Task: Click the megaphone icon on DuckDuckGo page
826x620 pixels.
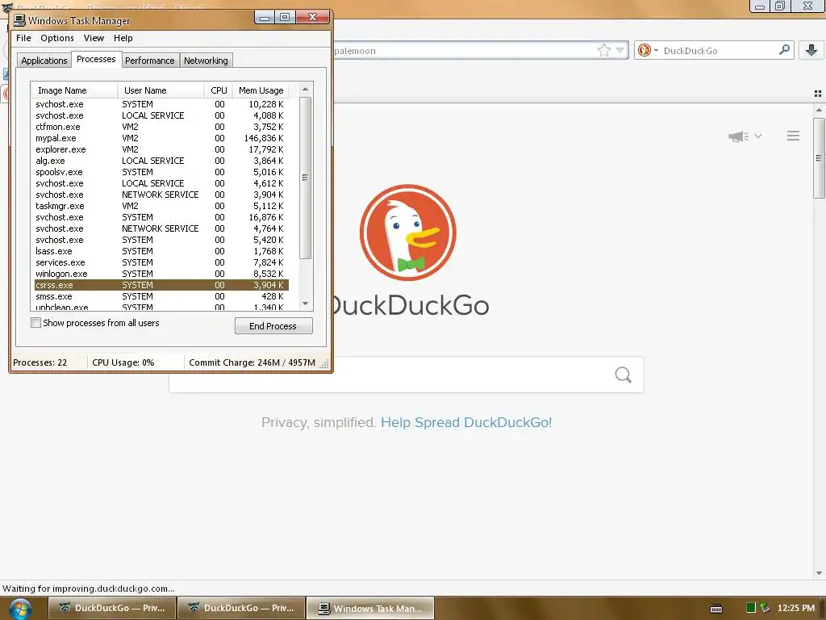Action: [739, 136]
